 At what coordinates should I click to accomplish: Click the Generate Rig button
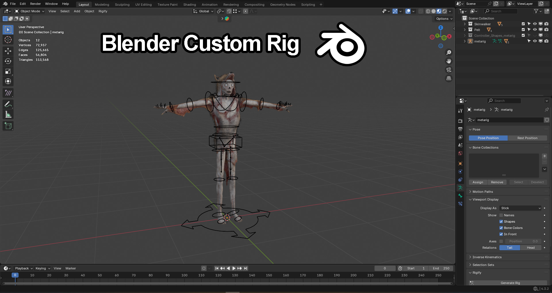tap(508, 283)
